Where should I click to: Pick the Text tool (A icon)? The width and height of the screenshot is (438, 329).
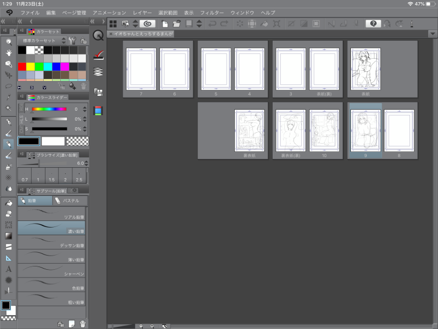pos(9,269)
